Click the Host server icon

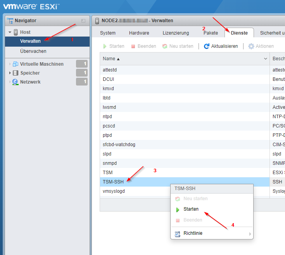pos(16,32)
